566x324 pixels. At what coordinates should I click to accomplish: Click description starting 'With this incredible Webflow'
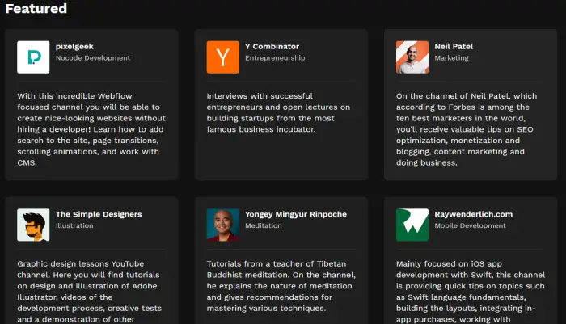tap(91, 129)
